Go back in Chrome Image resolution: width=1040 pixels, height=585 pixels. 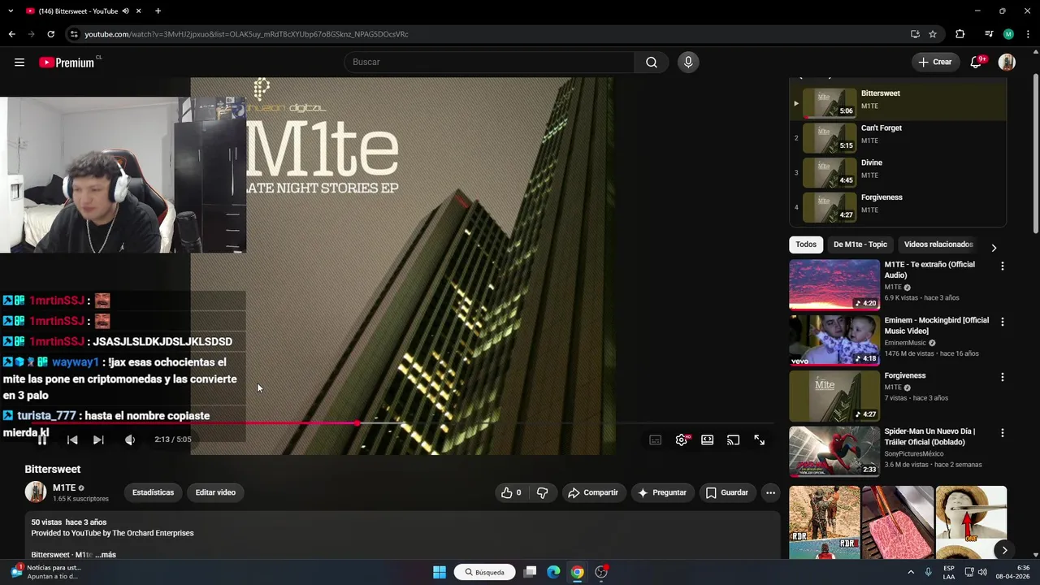click(11, 34)
